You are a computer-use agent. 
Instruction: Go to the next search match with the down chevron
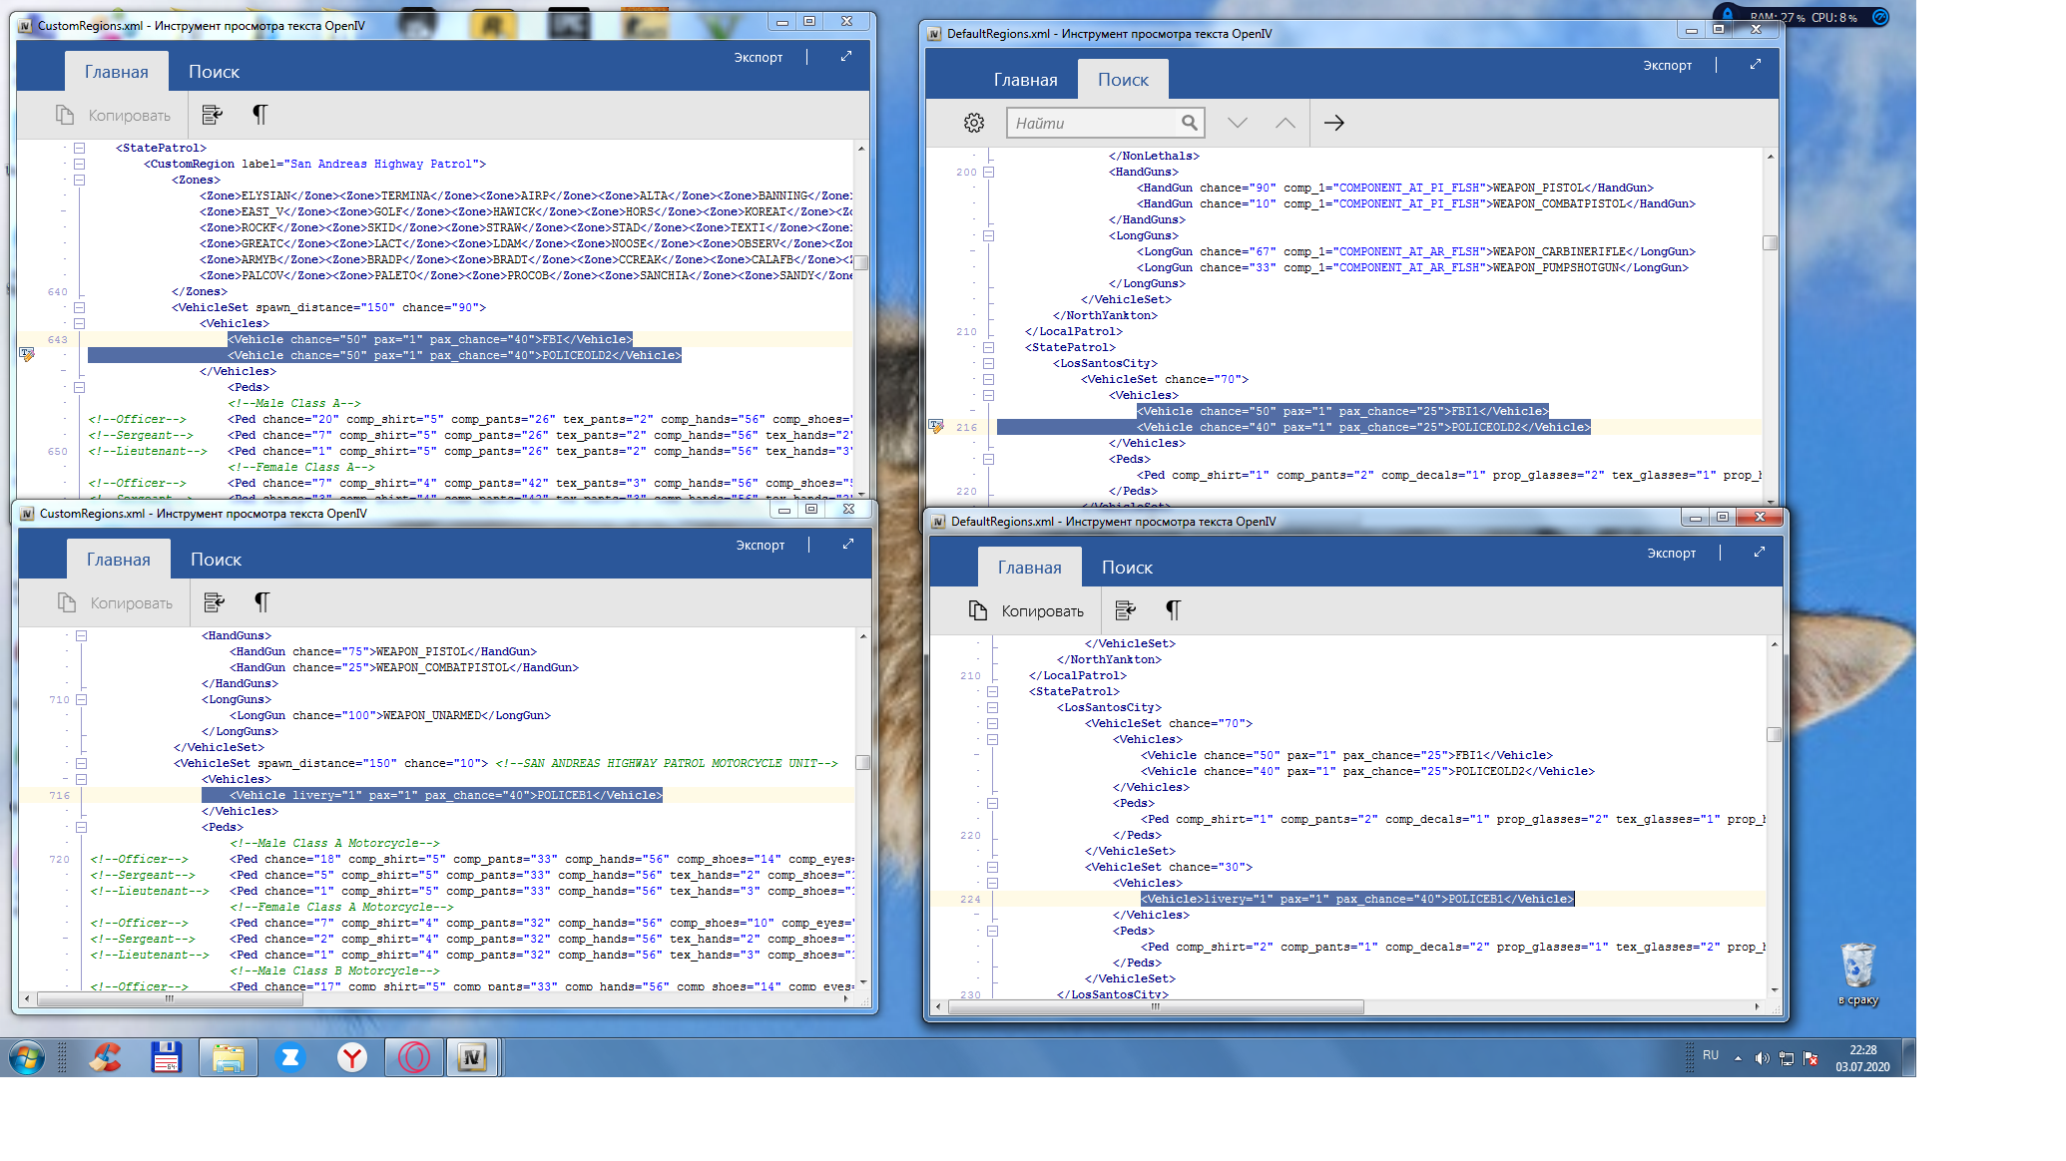point(1237,123)
